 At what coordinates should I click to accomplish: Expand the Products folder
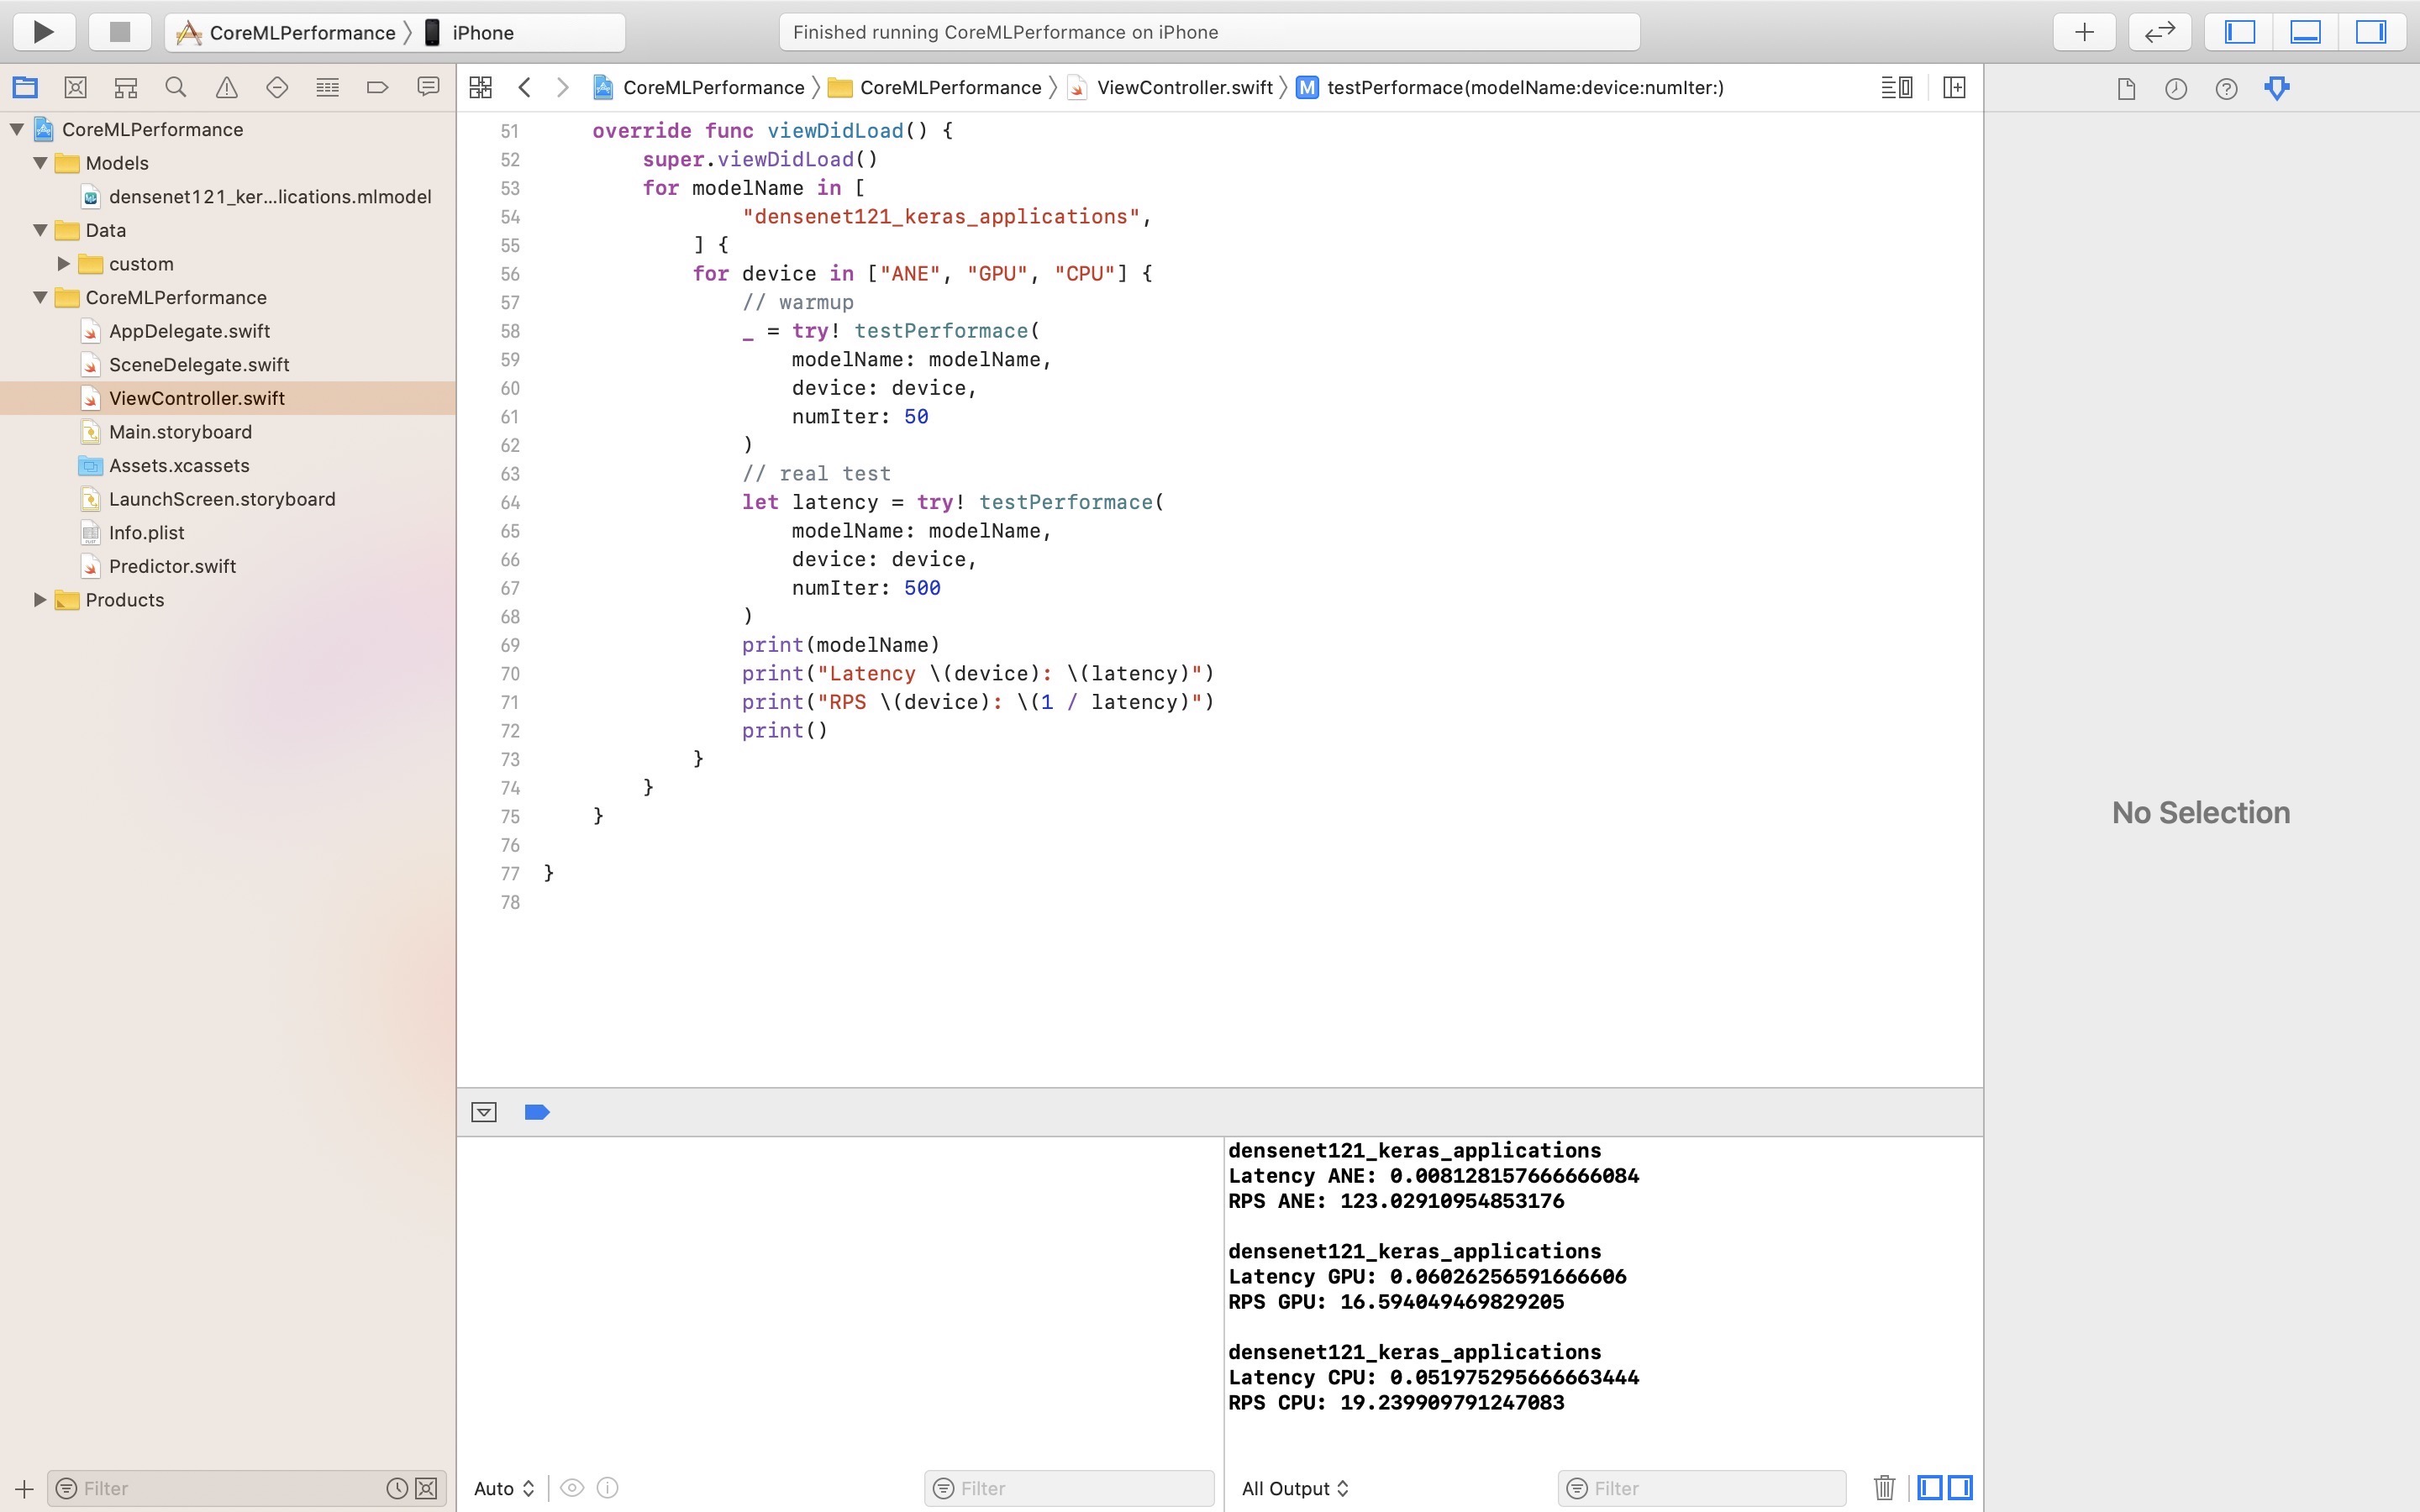40,600
